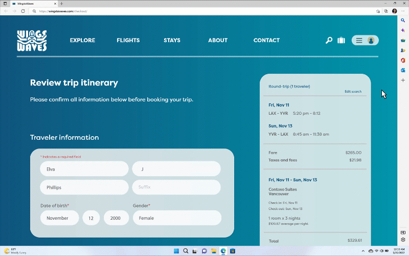Screen dimensions: 409x256
Task: Click the Edit search link
Action: [x=353, y=92]
